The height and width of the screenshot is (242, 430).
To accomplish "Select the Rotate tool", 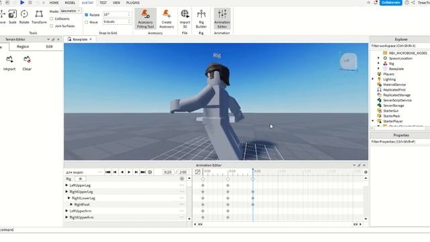I will 24,17.
